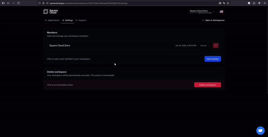This screenshot has height=137, width=268.
Task: Click the translate page icon in address bar
Action: point(224,3)
